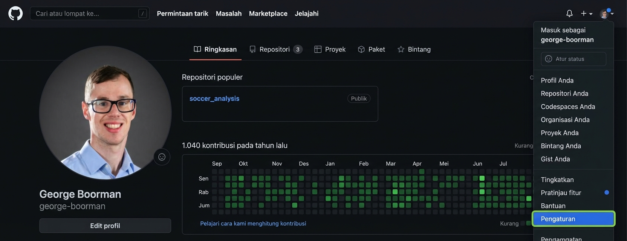Switch to the Repositori tab

pyautogui.click(x=276, y=49)
